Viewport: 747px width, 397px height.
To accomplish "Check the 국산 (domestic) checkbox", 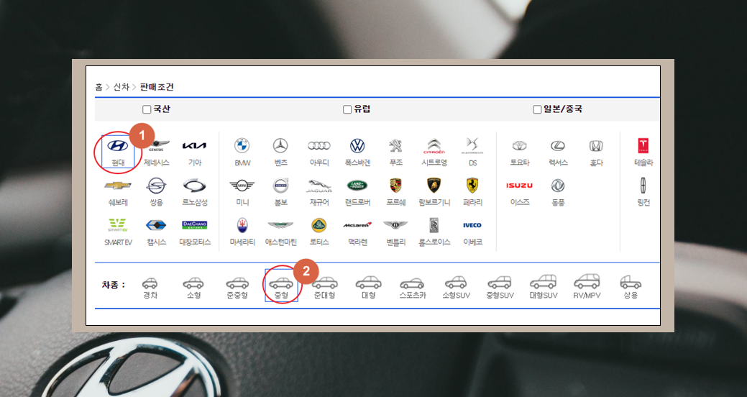I will pos(147,109).
